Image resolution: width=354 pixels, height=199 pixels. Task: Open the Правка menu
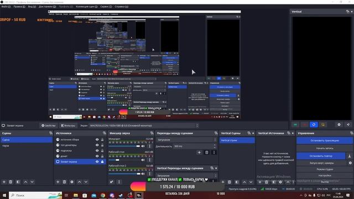point(19,7)
